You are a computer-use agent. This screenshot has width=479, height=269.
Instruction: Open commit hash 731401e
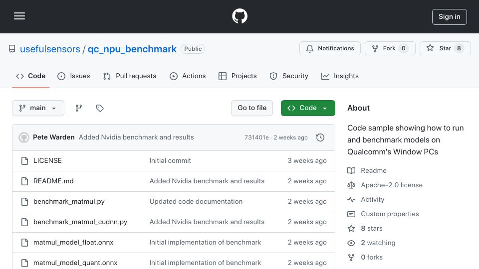pyautogui.click(x=256, y=137)
